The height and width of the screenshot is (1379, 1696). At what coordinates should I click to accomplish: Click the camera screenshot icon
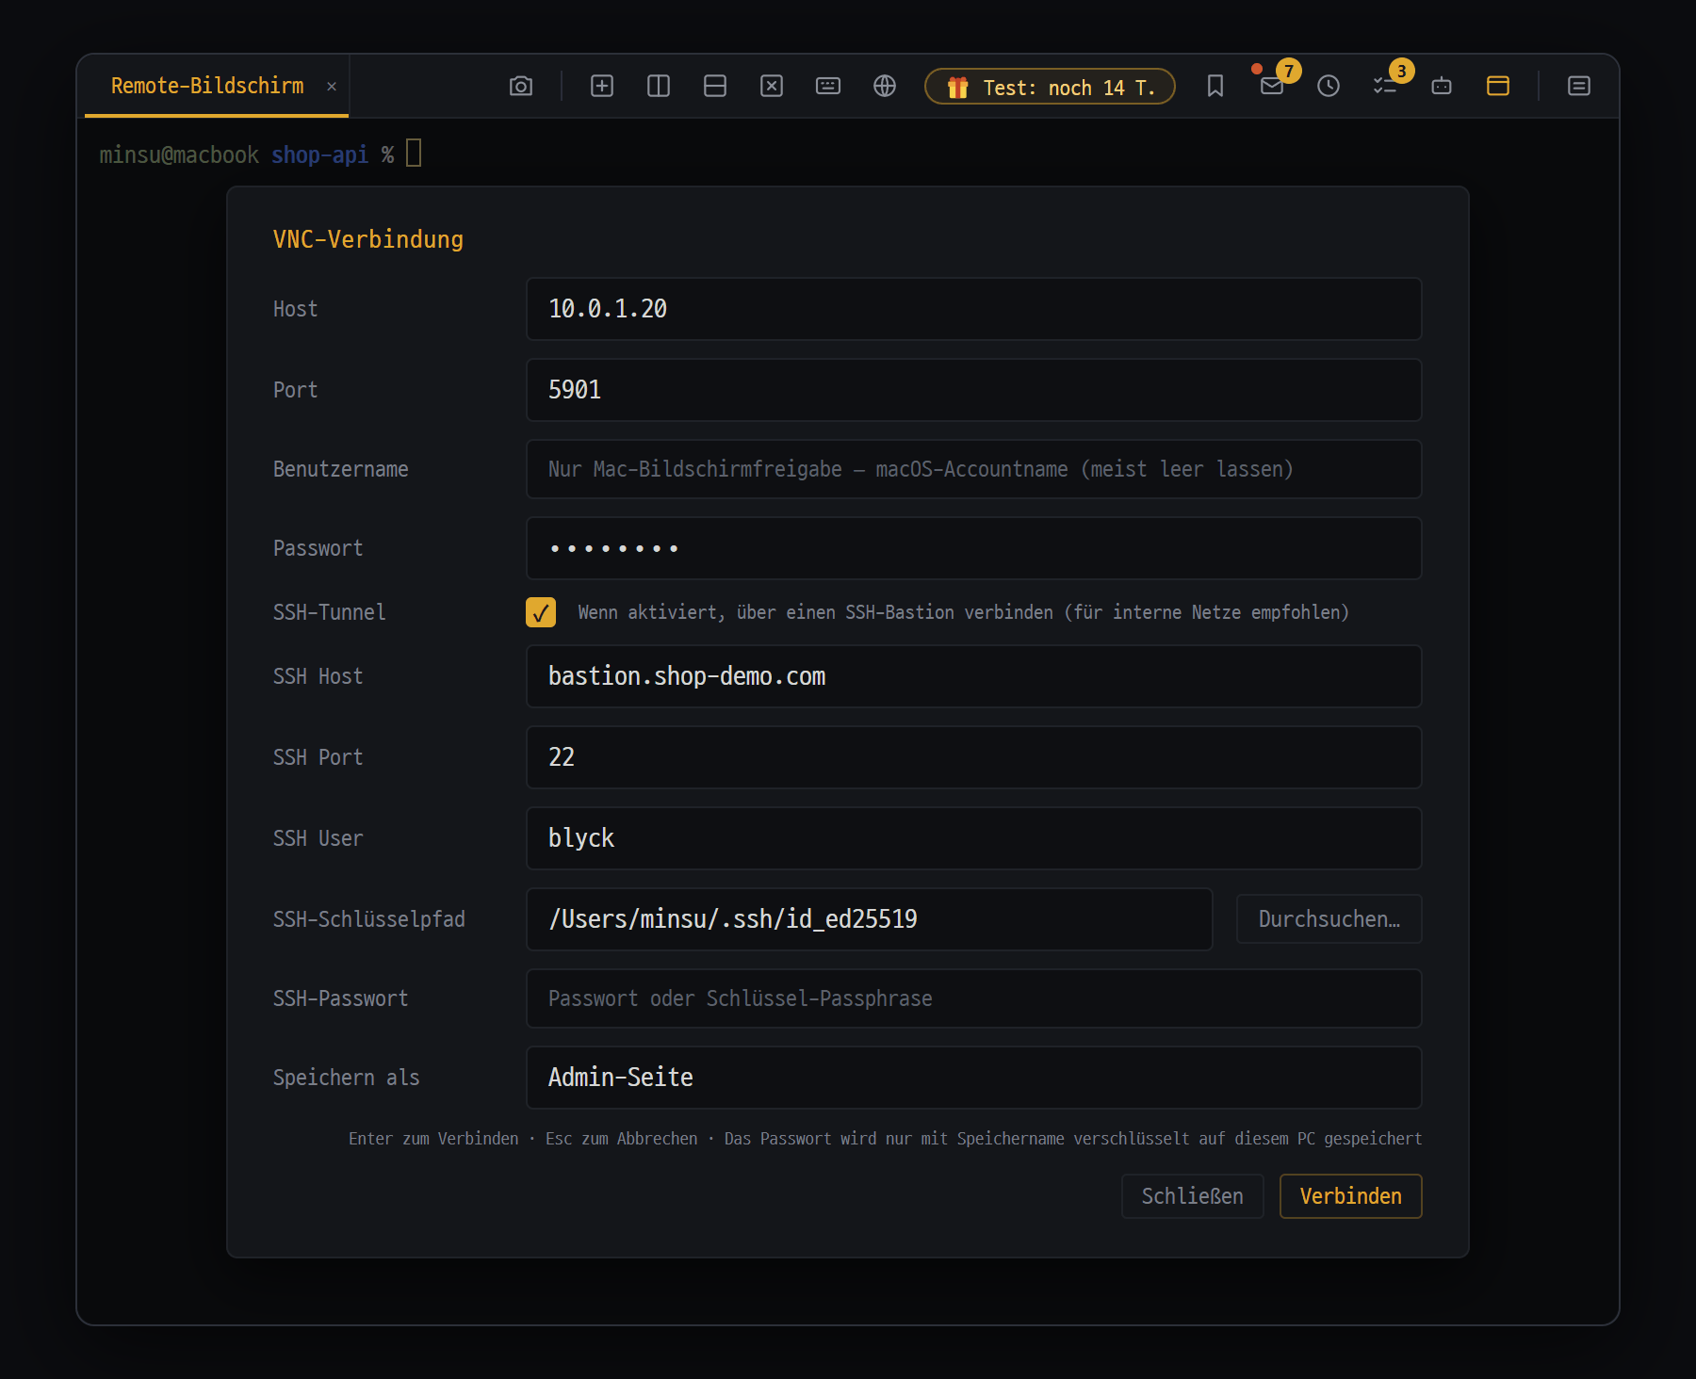[521, 87]
